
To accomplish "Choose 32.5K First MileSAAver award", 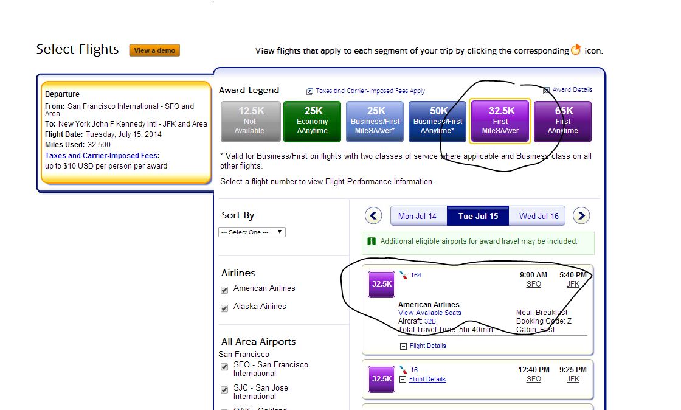I will tap(500, 122).
